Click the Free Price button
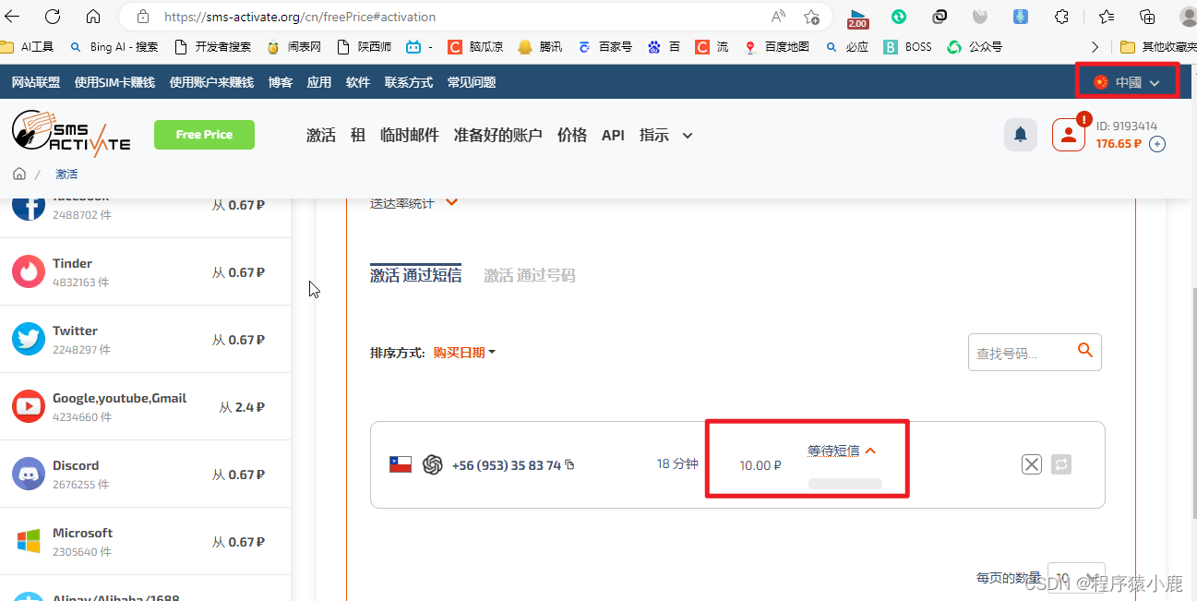1197x601 pixels. (204, 134)
